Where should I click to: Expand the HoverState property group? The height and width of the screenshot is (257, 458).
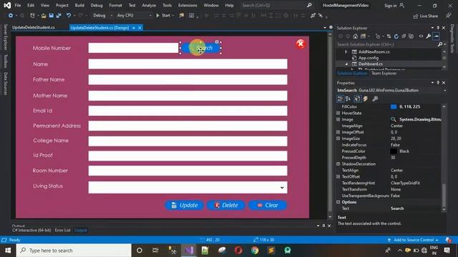tap(338, 113)
